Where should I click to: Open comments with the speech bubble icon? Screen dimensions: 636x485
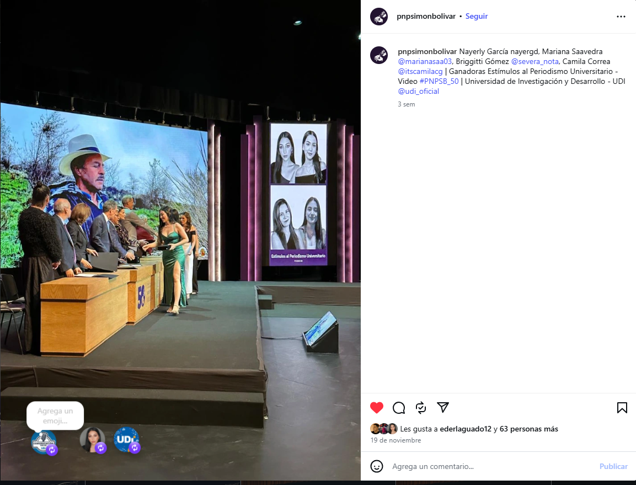click(x=399, y=408)
